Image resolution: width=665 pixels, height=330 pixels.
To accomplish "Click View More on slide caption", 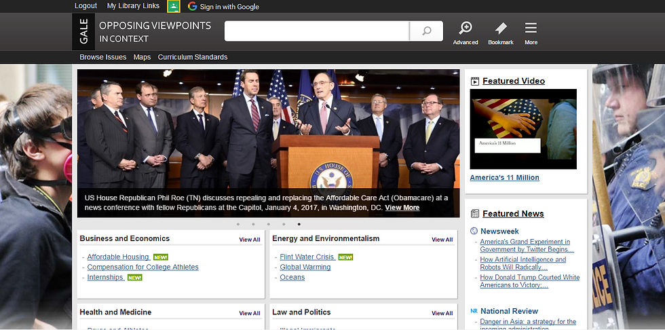I will click(x=402, y=208).
